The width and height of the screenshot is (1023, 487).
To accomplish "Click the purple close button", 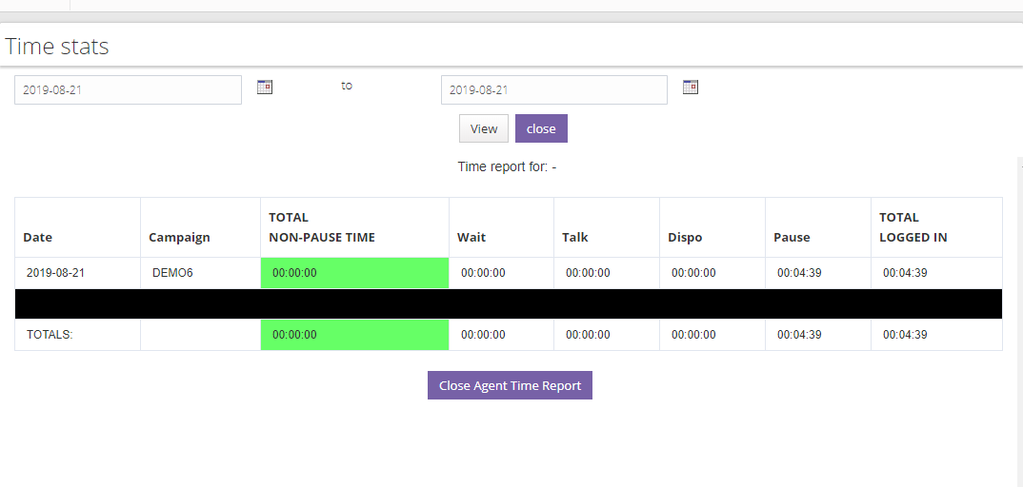I will click(x=541, y=128).
